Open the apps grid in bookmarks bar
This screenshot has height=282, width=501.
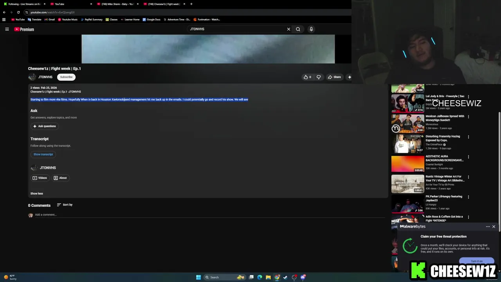(4, 20)
